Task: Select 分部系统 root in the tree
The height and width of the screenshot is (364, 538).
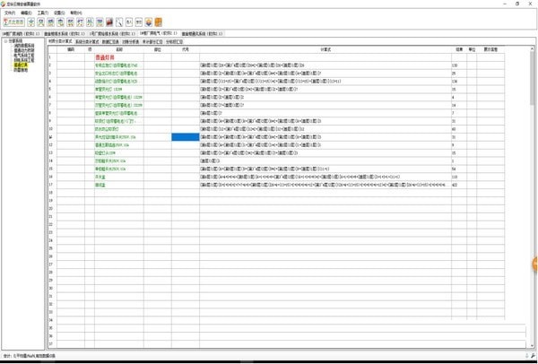Action: 15,41
